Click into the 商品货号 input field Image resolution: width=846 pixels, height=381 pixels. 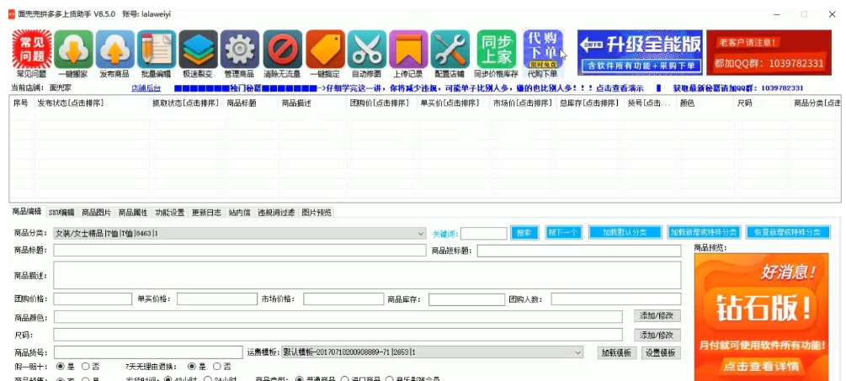148,352
